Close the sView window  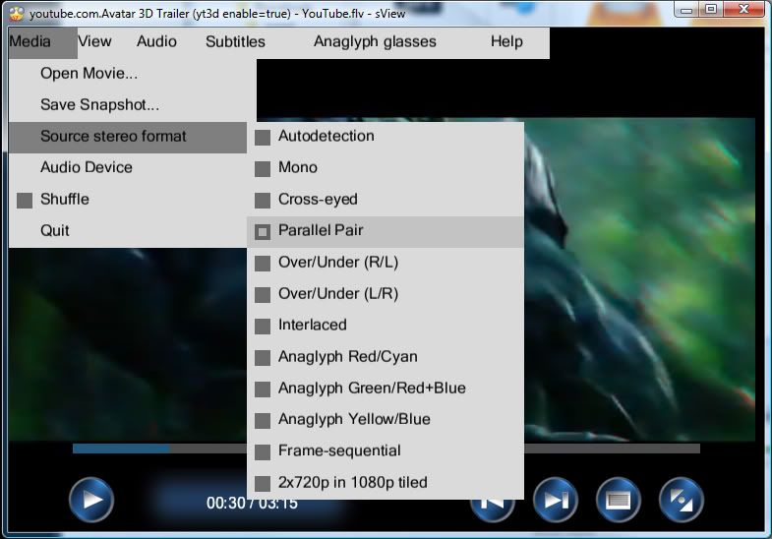[744, 10]
